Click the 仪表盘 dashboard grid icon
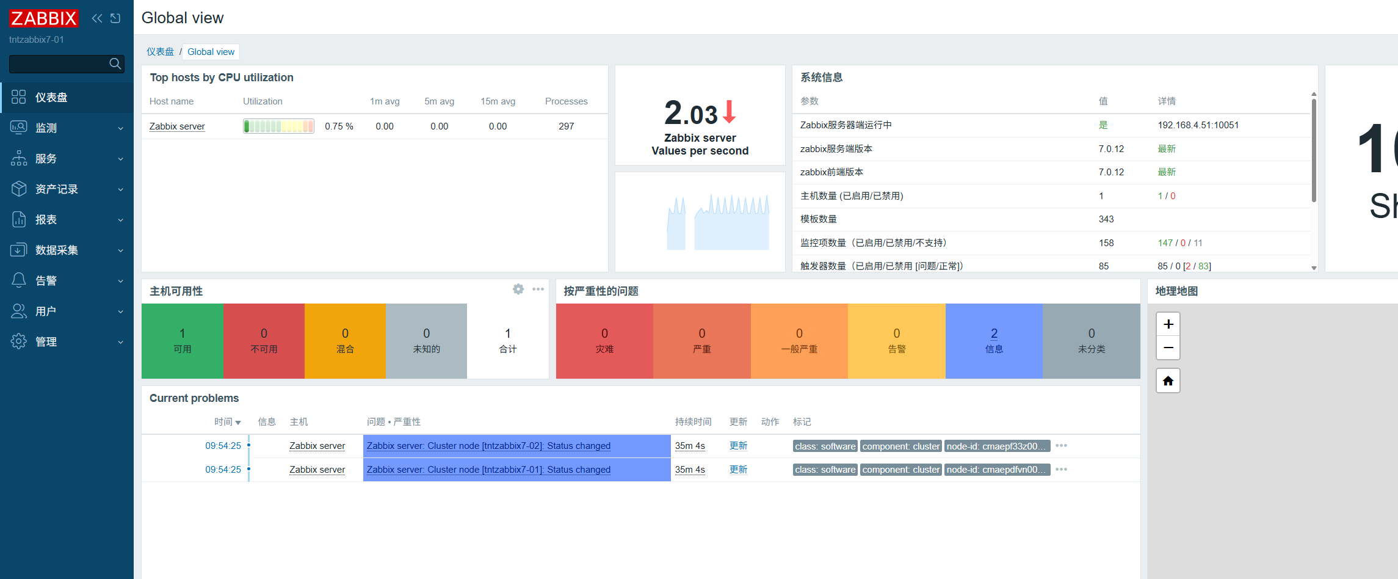1398x579 pixels. click(19, 97)
